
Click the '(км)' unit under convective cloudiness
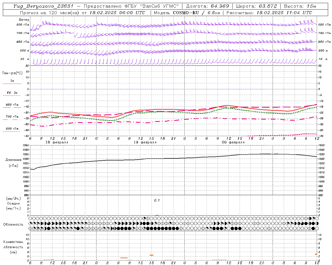point(13,252)
